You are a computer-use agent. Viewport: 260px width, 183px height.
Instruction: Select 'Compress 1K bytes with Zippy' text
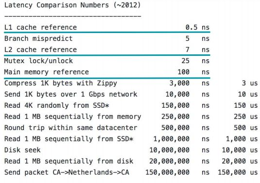(61, 83)
